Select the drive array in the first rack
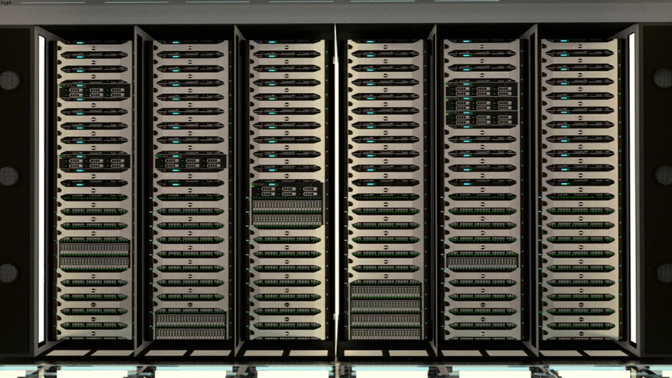Viewport: 672px width, 378px height. (x=94, y=253)
